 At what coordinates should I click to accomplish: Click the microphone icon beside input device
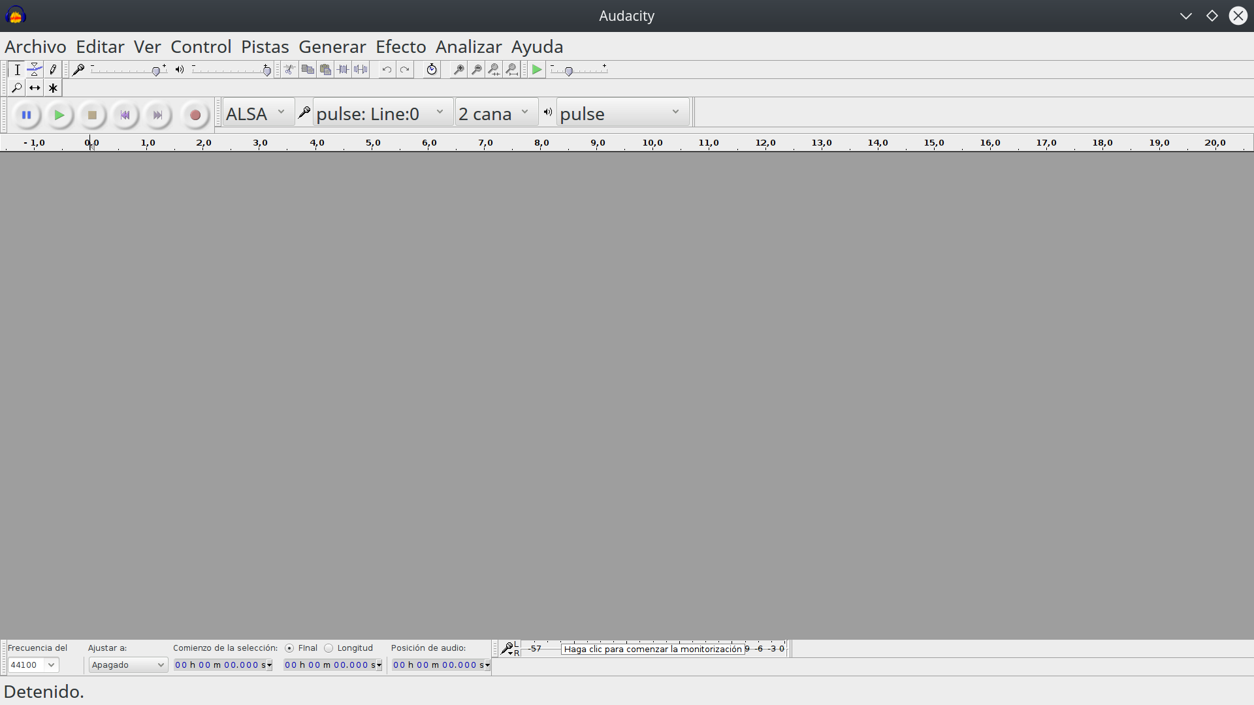coord(304,113)
